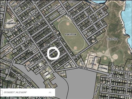Screen dimensions: 132x99
Task: Toggle the coordinate capture button beside the coordinates
Action: pyautogui.click(x=1, y=92)
